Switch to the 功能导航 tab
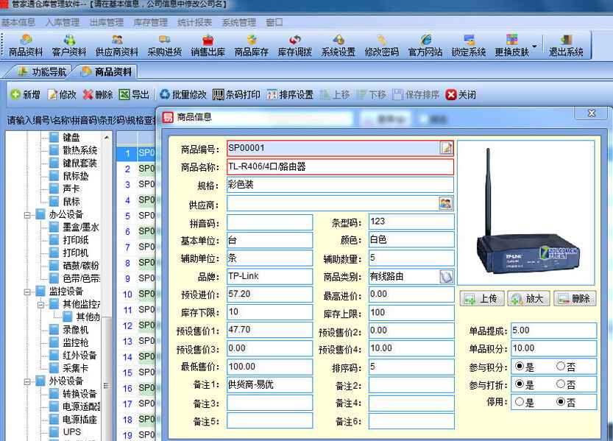Viewport: 613px width, 441px height. (41, 71)
